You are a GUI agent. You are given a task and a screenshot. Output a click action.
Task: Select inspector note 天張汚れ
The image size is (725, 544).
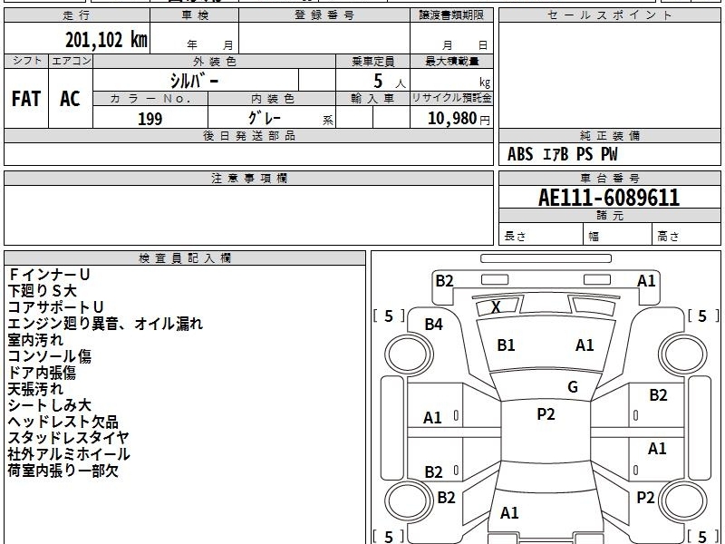pos(35,389)
